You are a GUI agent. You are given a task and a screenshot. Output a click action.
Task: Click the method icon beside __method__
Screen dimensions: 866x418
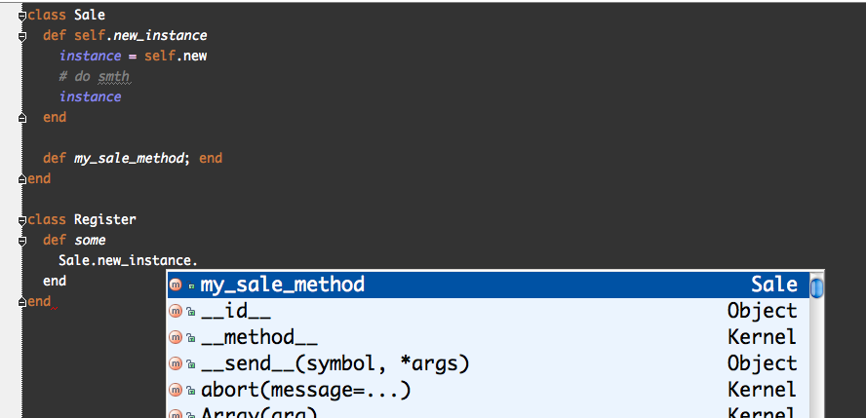[x=176, y=337]
